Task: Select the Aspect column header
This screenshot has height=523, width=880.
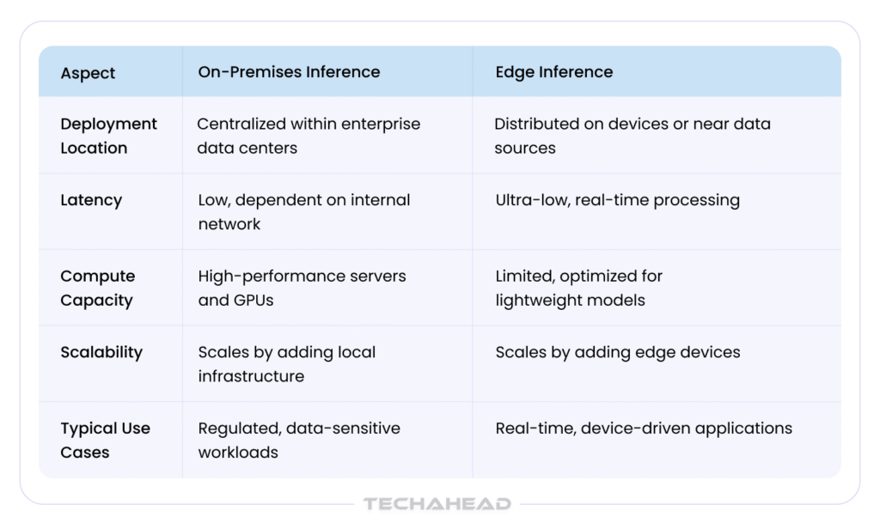Action: [x=88, y=73]
